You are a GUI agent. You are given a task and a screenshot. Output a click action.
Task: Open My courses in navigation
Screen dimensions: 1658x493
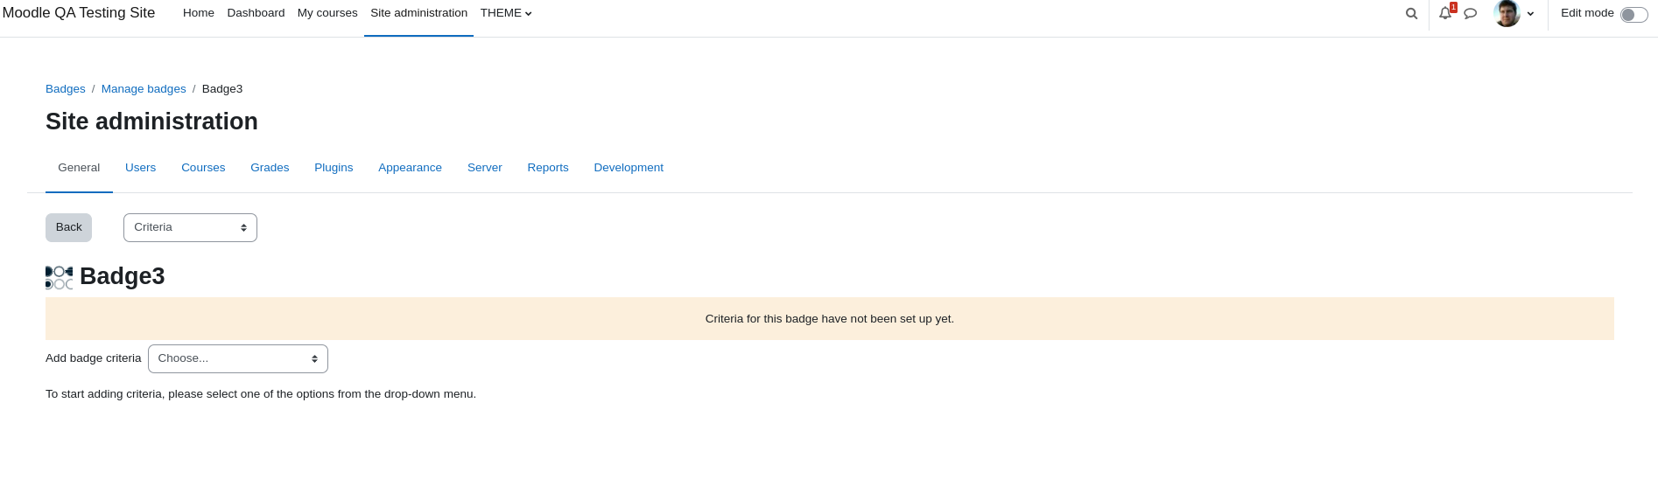click(x=327, y=13)
